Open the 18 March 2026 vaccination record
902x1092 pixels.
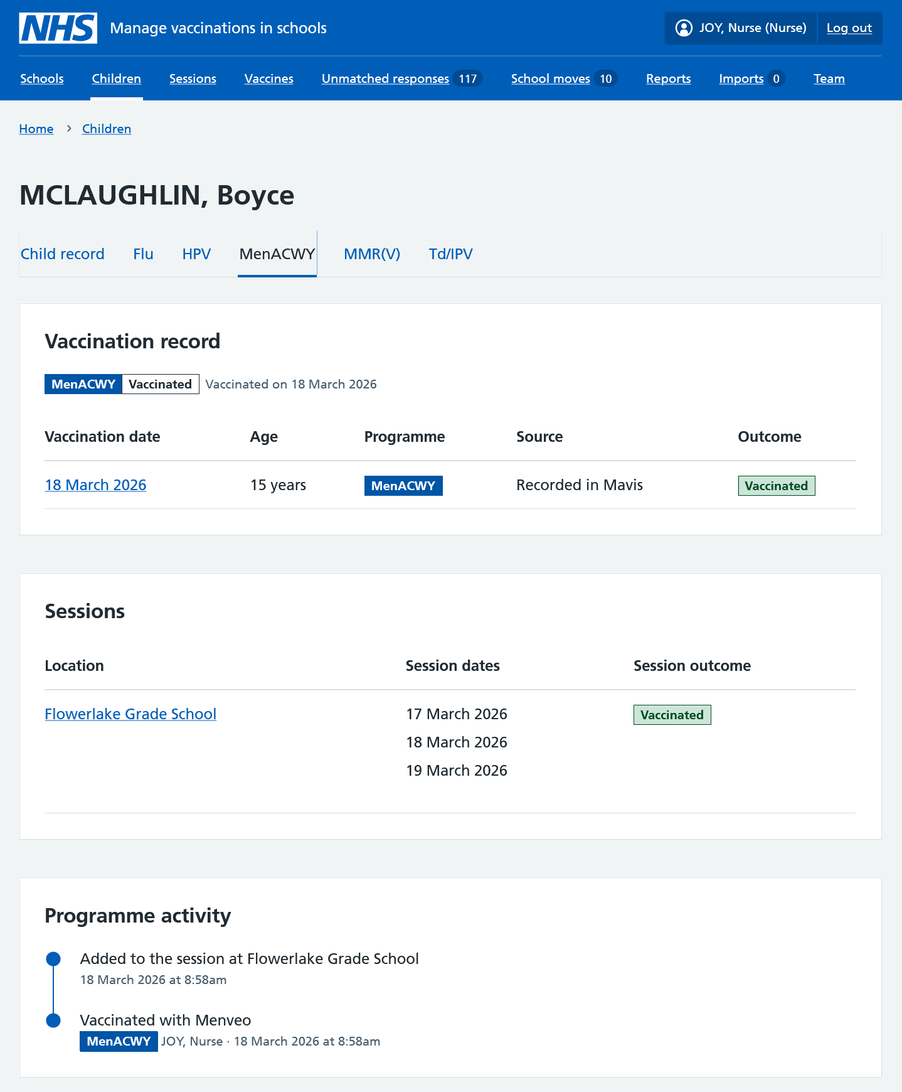point(95,485)
